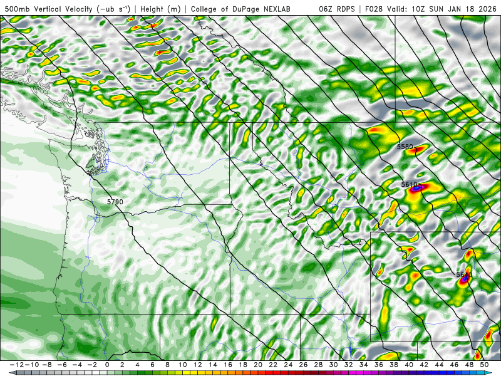Click 'College of DuPage NEXLAB' header text
Screen dimensions: 501x376
pos(240,9)
